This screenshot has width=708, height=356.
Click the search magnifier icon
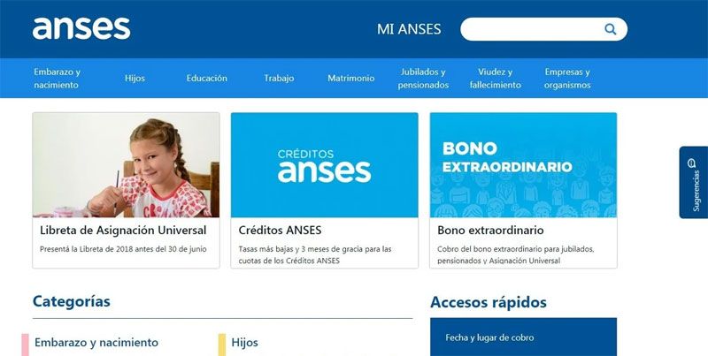tap(610, 29)
